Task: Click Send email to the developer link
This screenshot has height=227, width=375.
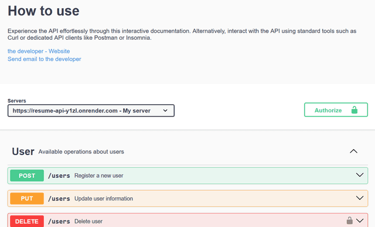Action: 45,59
